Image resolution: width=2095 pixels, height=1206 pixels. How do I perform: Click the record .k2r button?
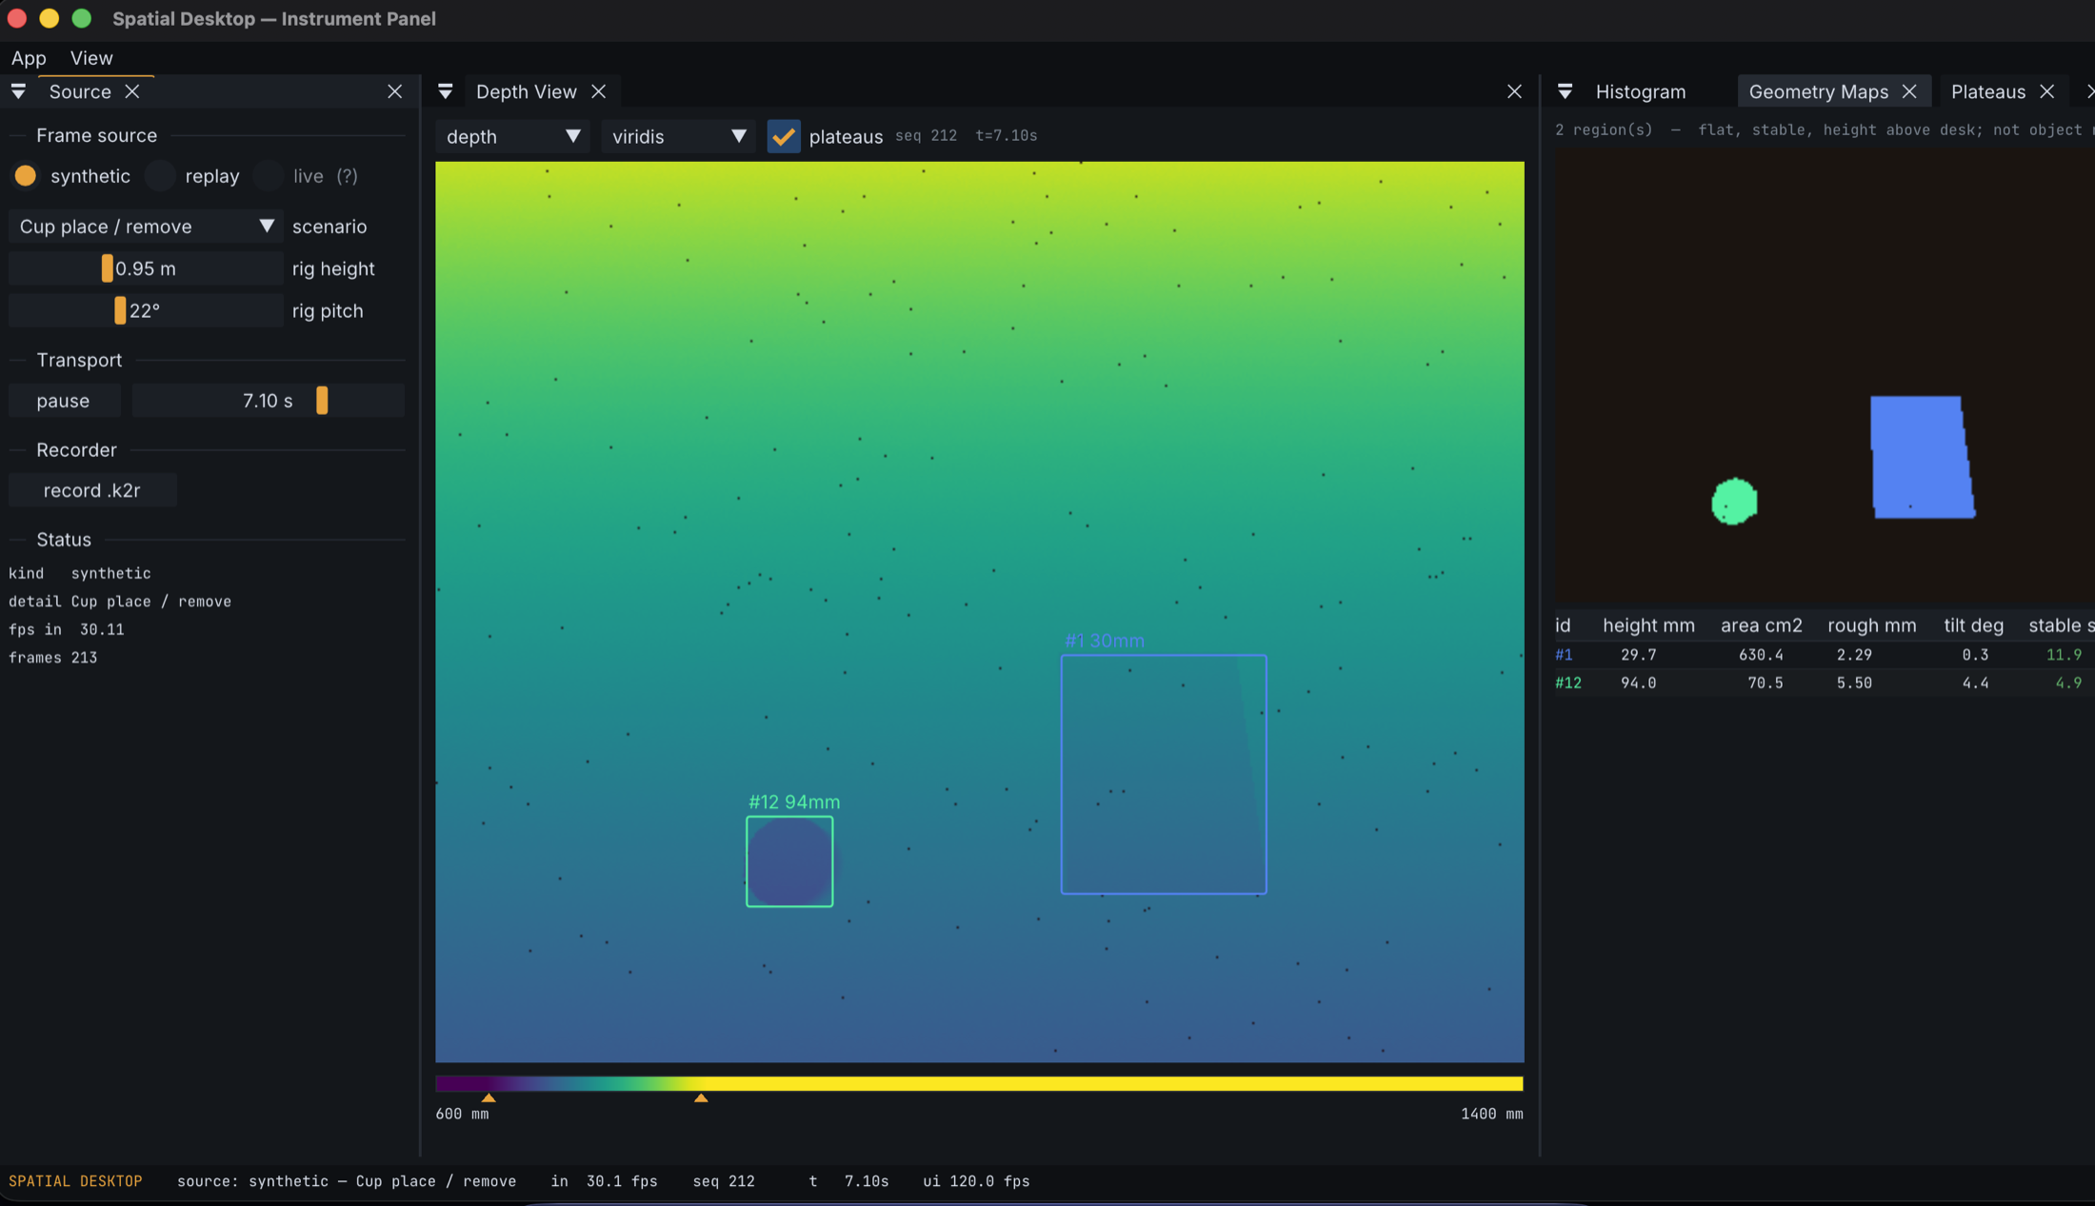[x=92, y=490]
